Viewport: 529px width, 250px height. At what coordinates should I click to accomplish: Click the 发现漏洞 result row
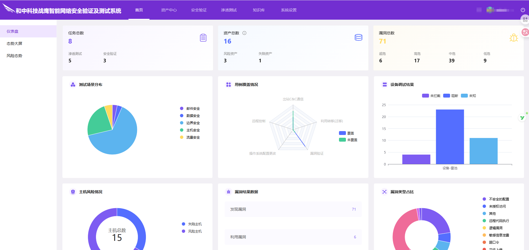tap(293, 209)
